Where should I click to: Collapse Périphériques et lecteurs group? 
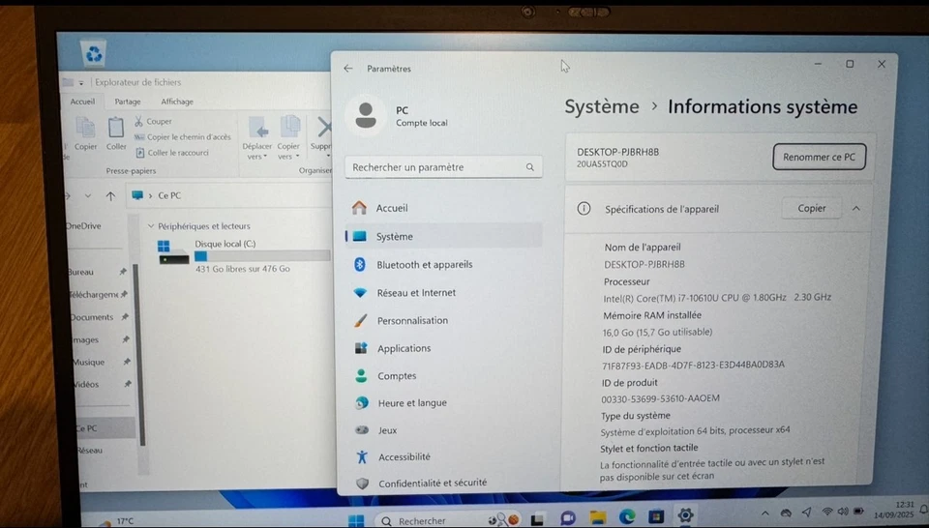pos(151,226)
